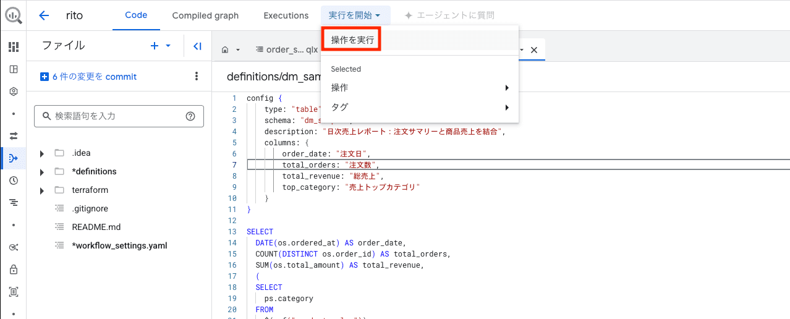The height and width of the screenshot is (319, 790).
Task: Open the three-dot menu beside commit
Action: tap(197, 76)
